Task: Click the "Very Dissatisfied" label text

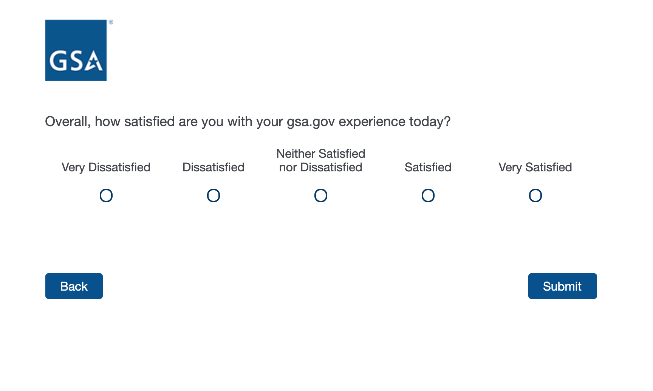Action: pos(106,167)
